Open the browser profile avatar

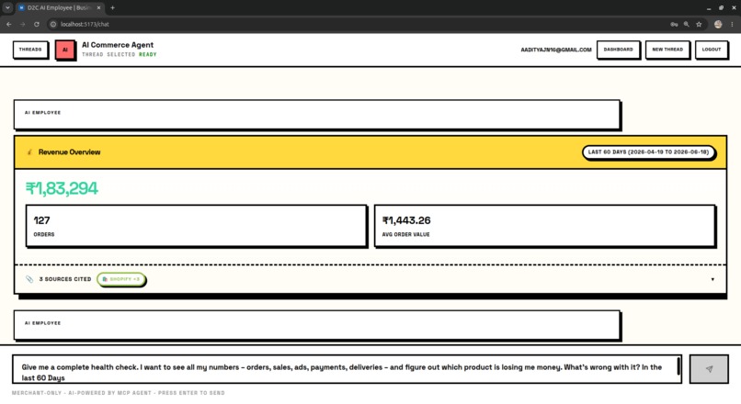[x=718, y=24]
